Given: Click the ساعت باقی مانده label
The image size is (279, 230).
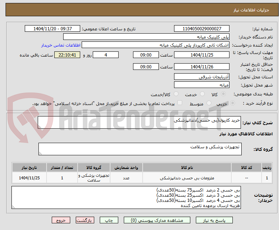Looking at the screenshot, I should pos(36,55).
